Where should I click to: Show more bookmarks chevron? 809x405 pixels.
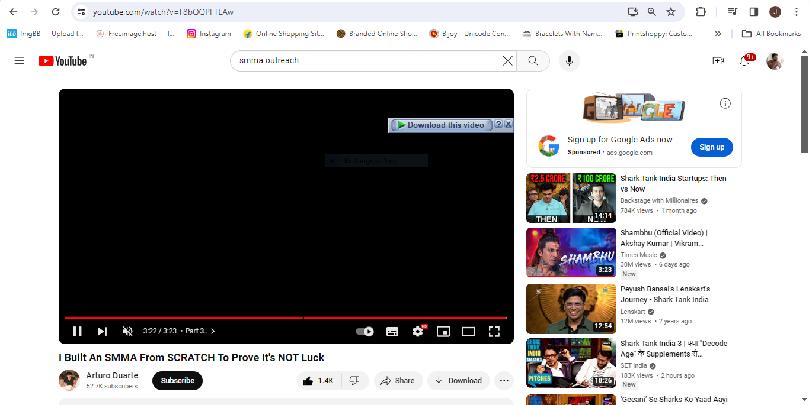[x=718, y=34]
